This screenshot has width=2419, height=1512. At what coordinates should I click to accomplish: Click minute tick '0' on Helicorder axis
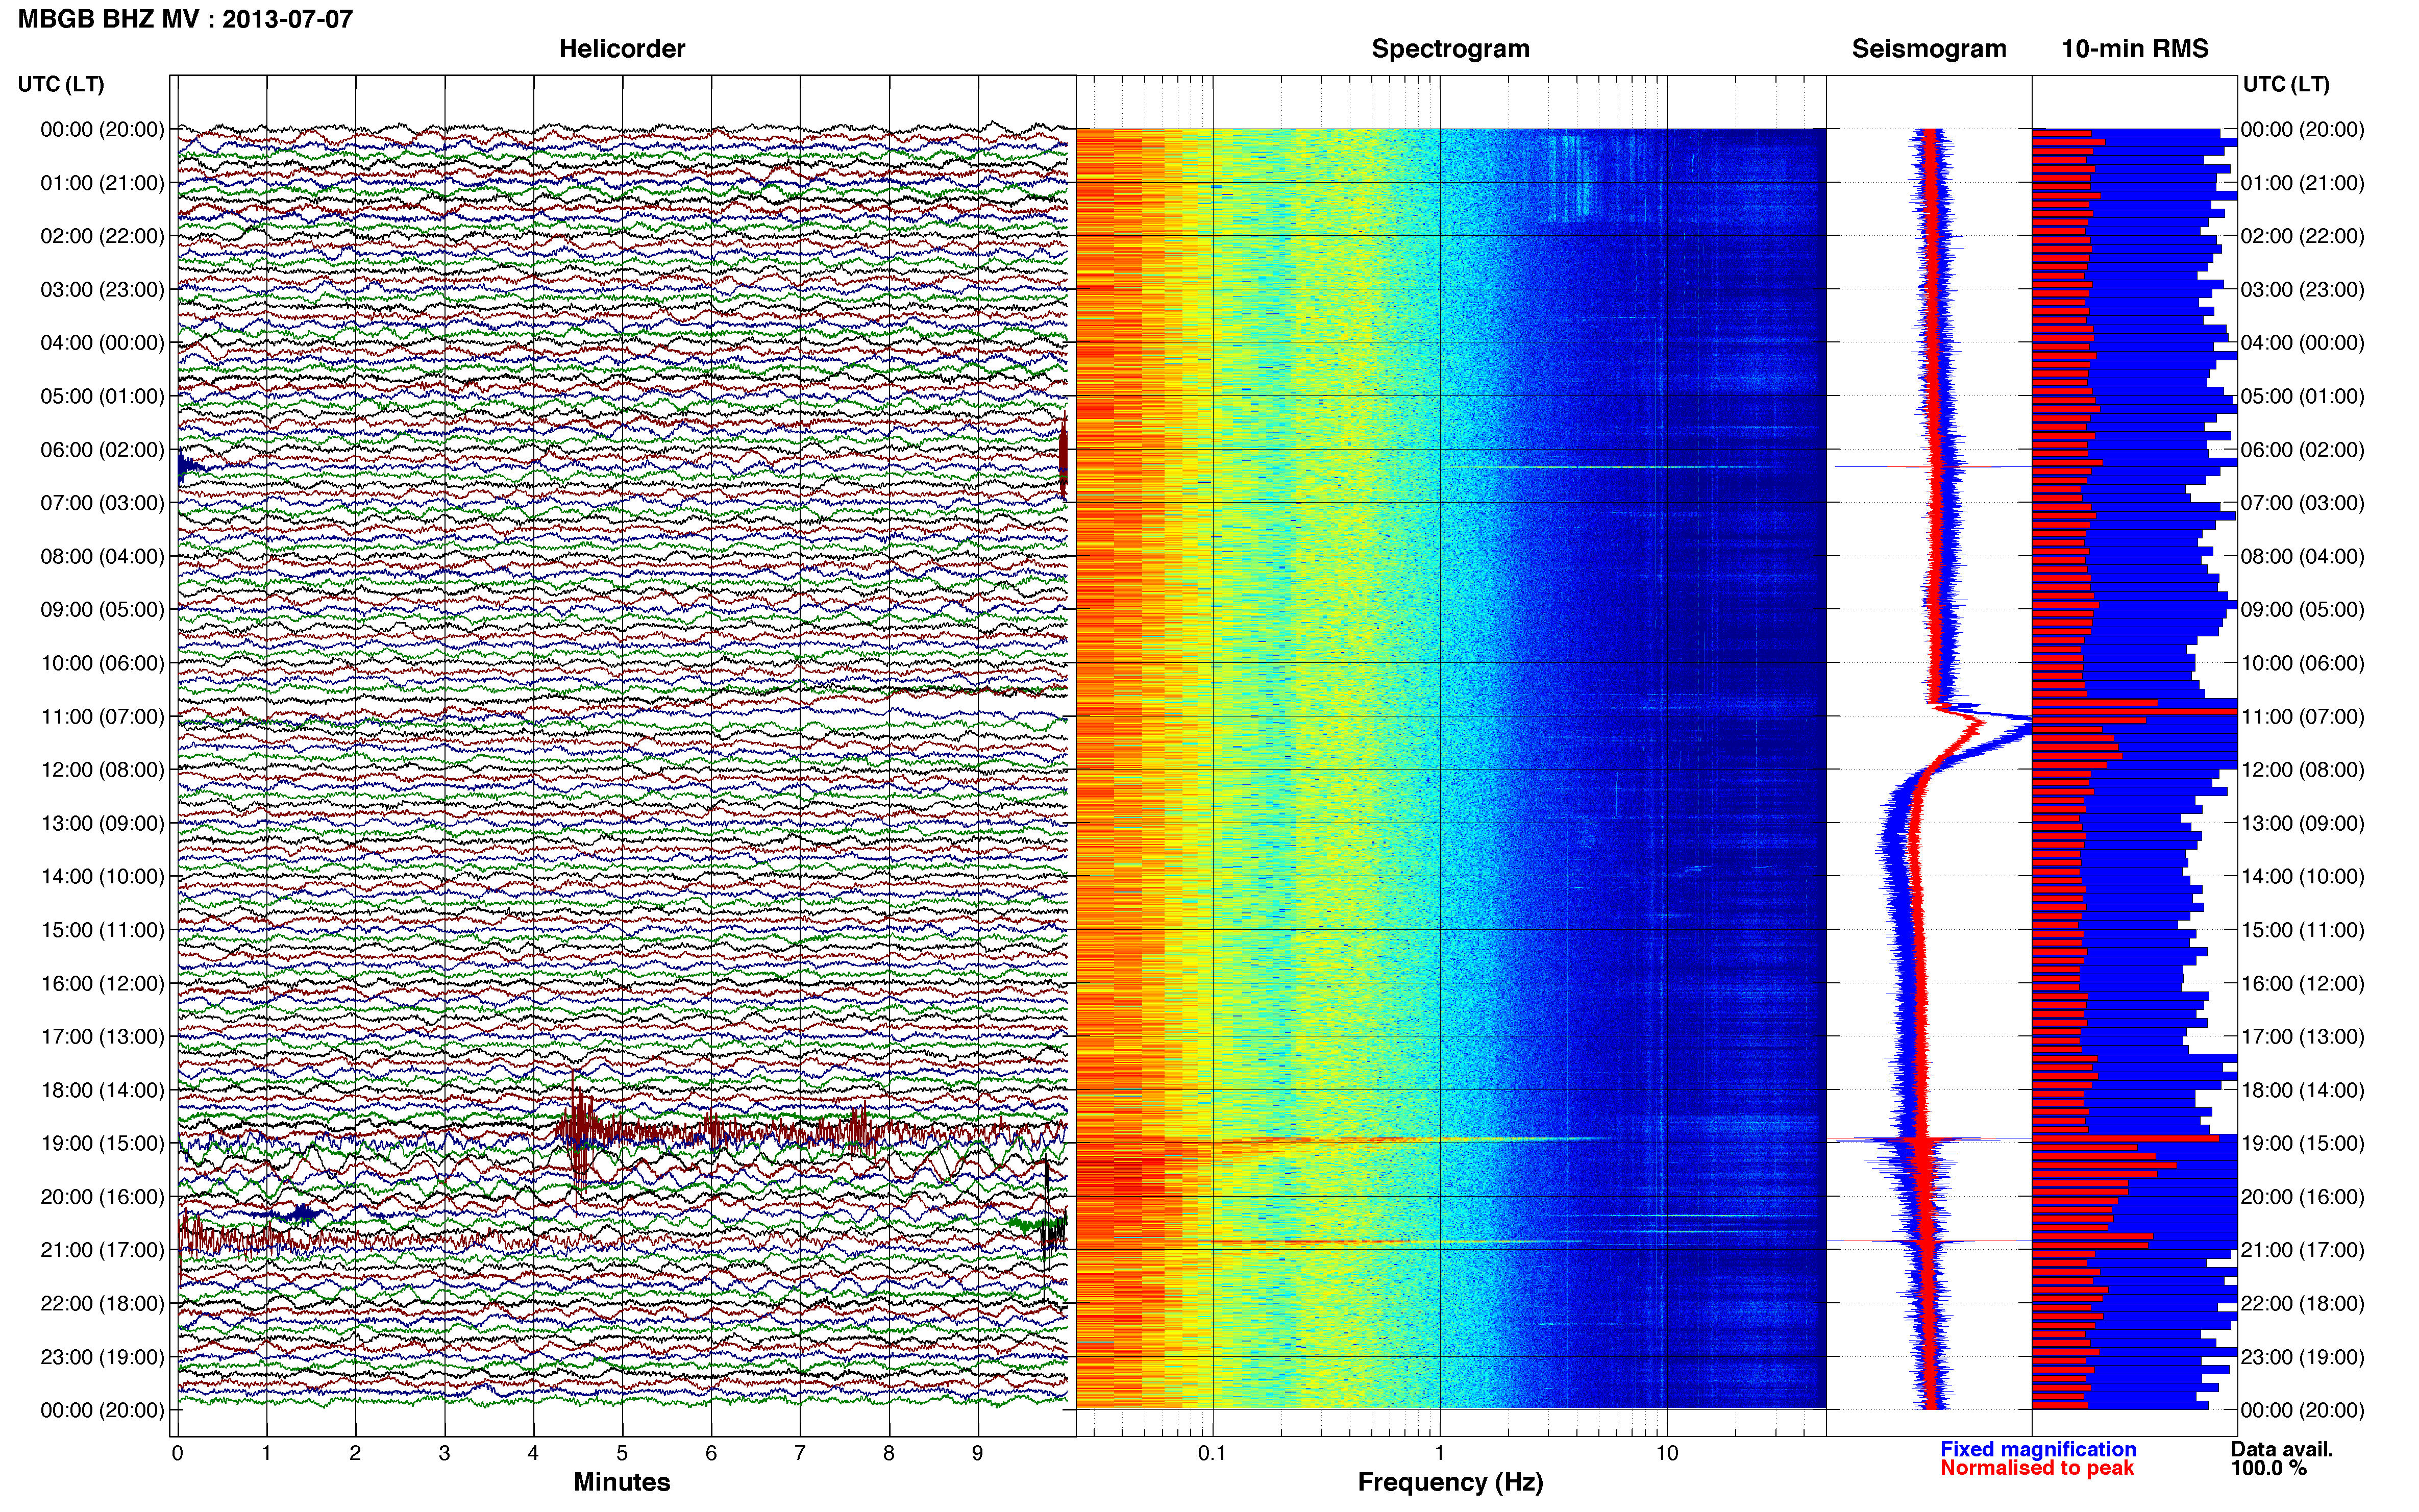tap(178, 1453)
